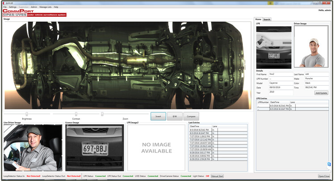
Task: Select Last Entries row 6/29/2016 2:59:28 PM
Action: (218, 159)
